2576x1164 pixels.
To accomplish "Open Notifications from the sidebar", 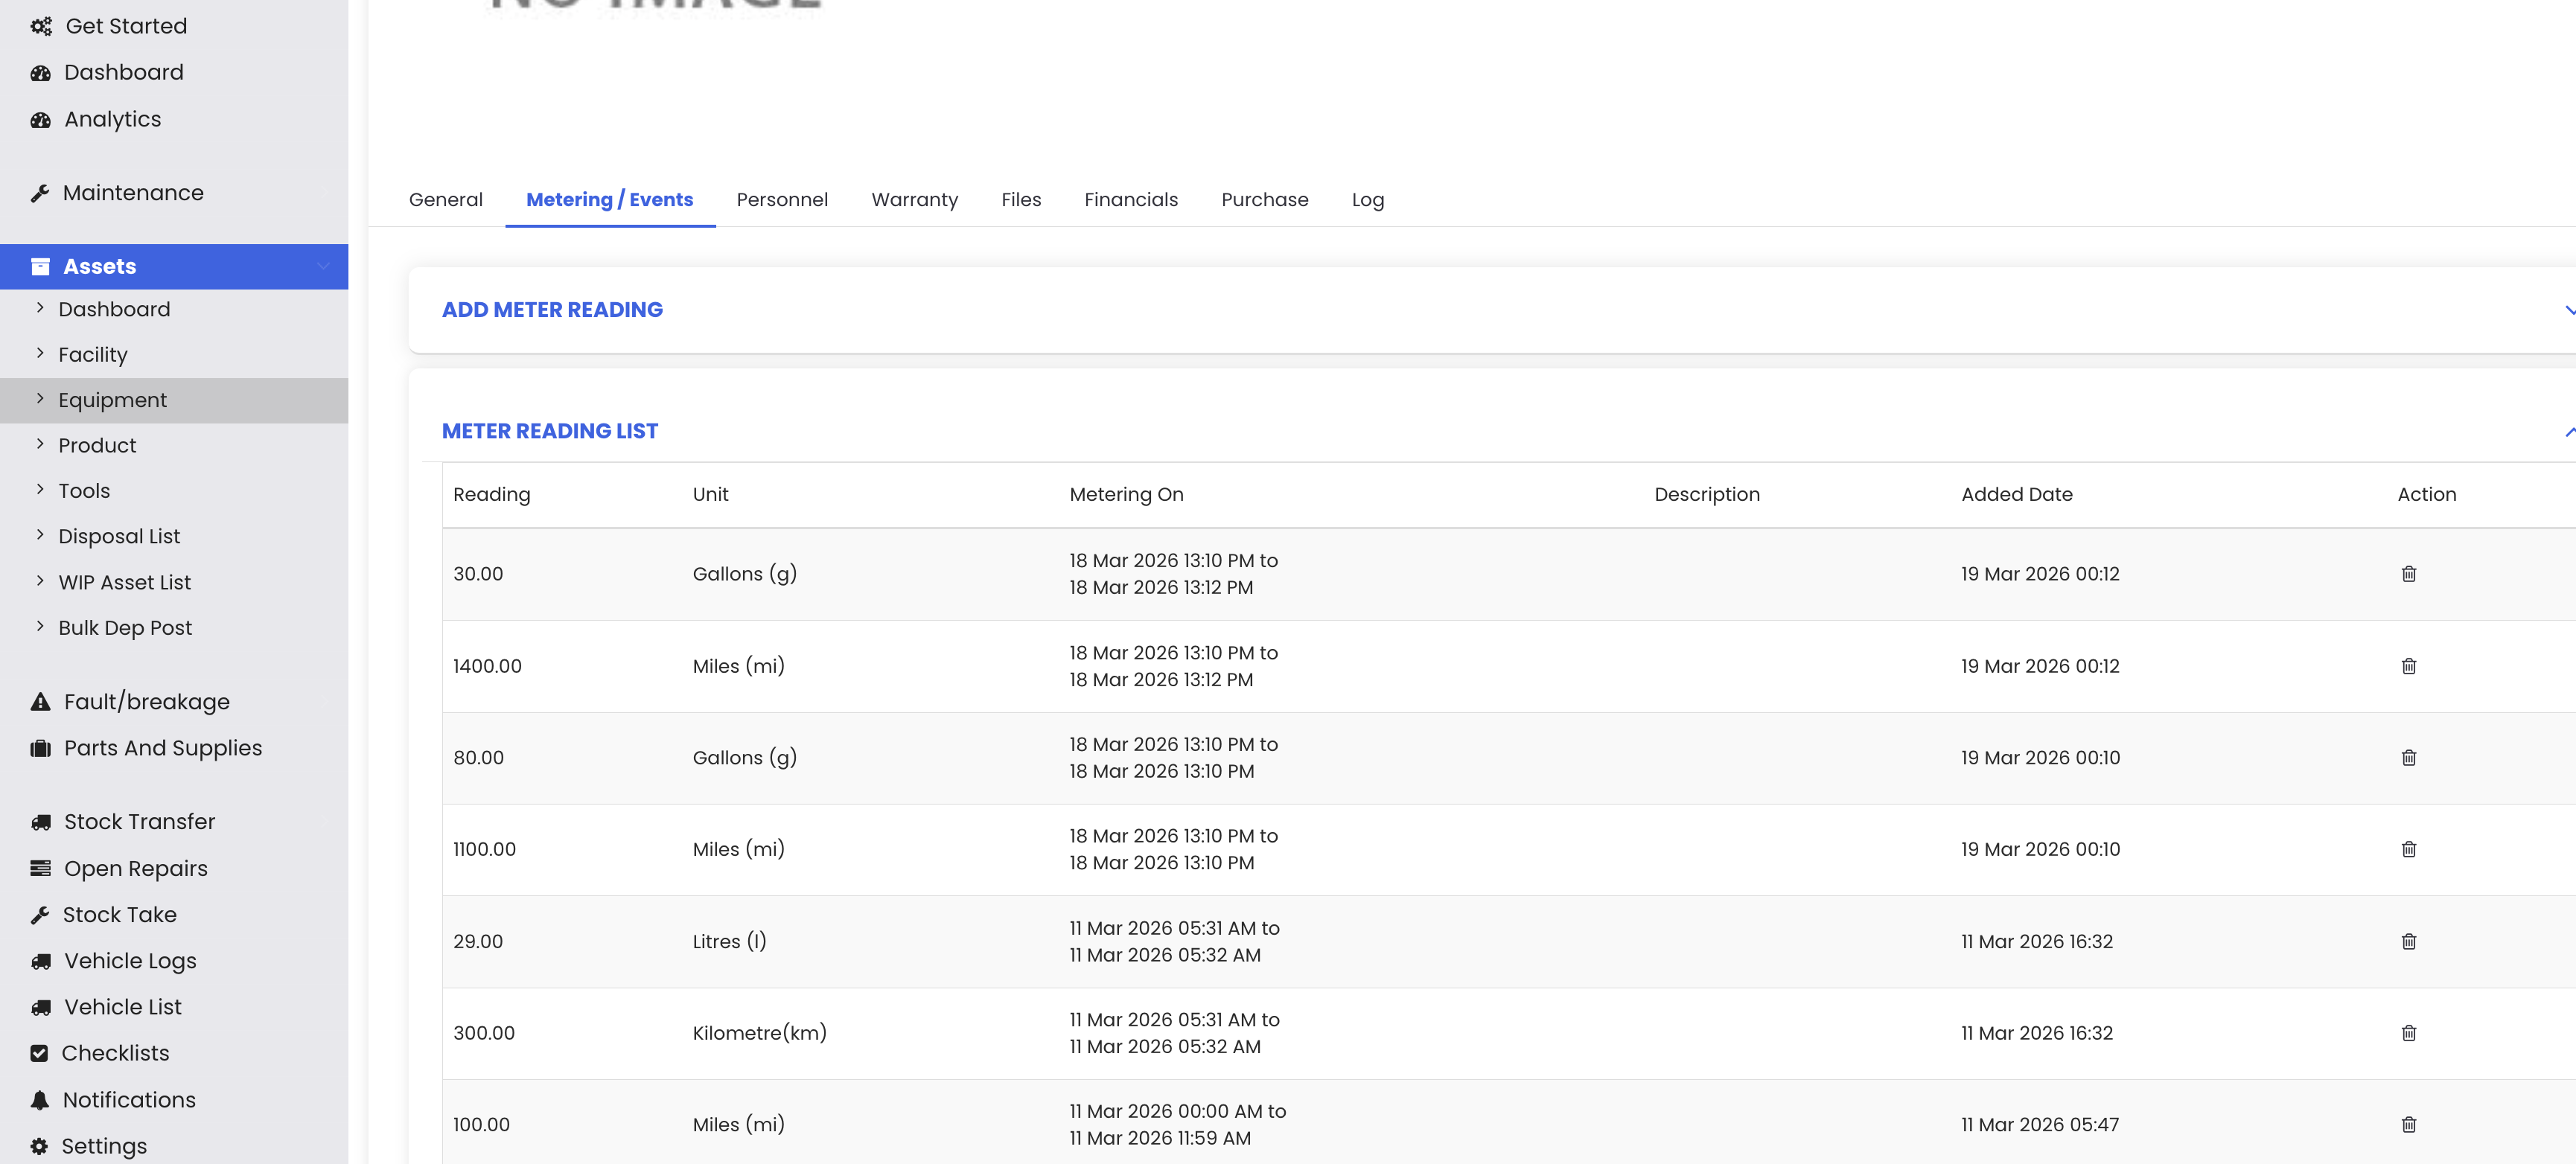I will tap(129, 1100).
